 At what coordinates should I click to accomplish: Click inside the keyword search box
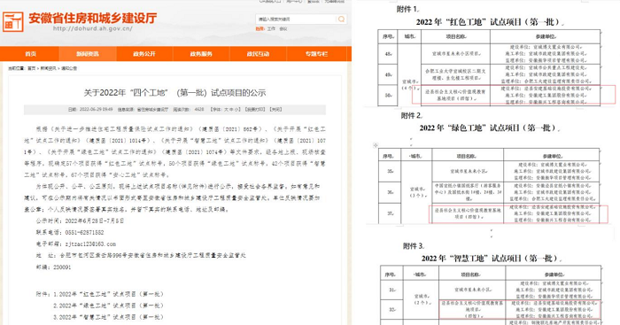(296, 19)
